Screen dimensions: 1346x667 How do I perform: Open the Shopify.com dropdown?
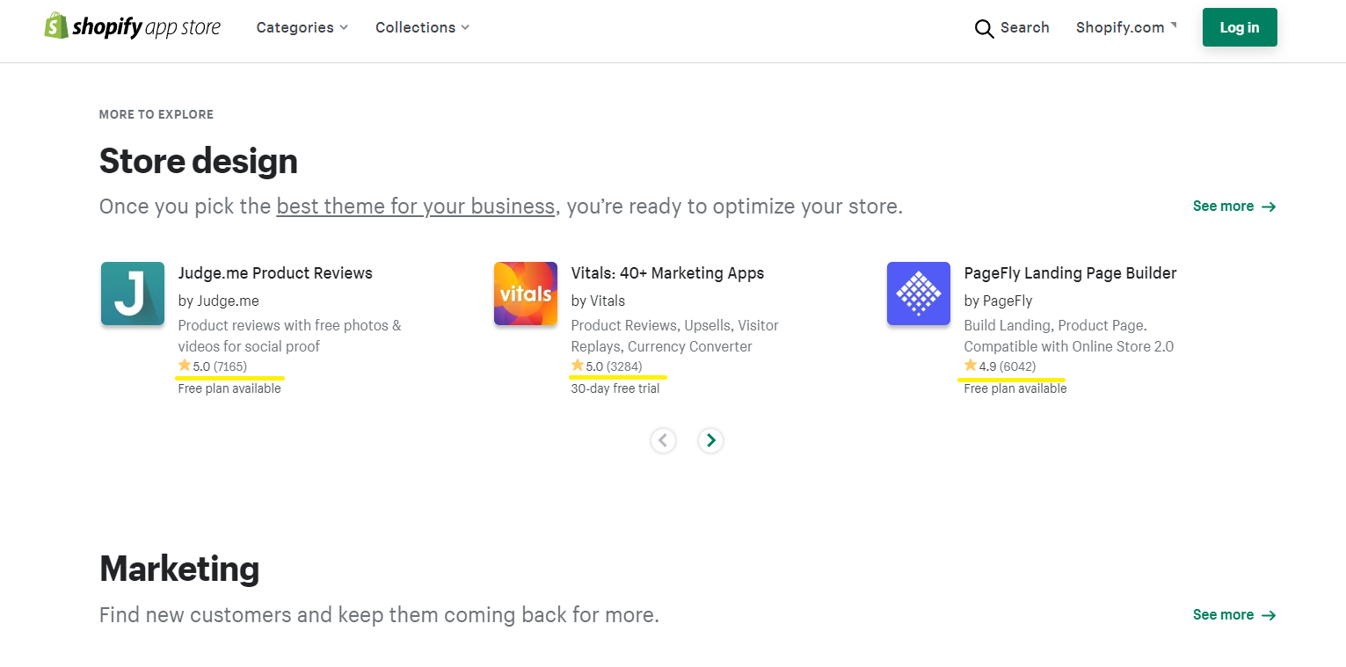1126,27
